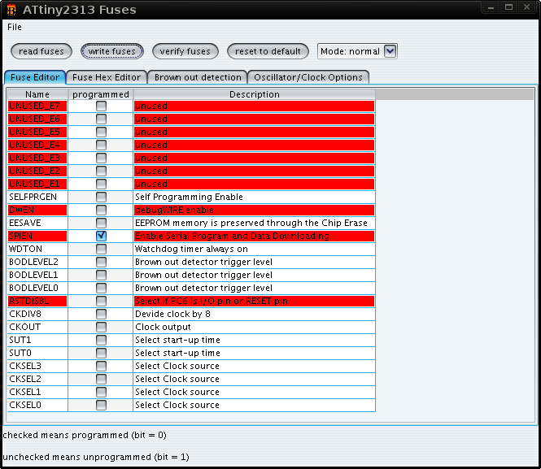Select the SELFPRGEN name cell
The height and width of the screenshot is (469, 541).
click(37, 197)
